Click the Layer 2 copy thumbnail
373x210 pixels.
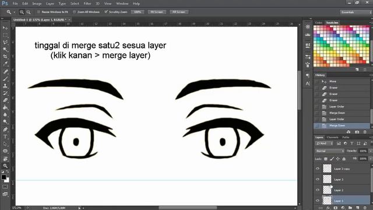327,169
